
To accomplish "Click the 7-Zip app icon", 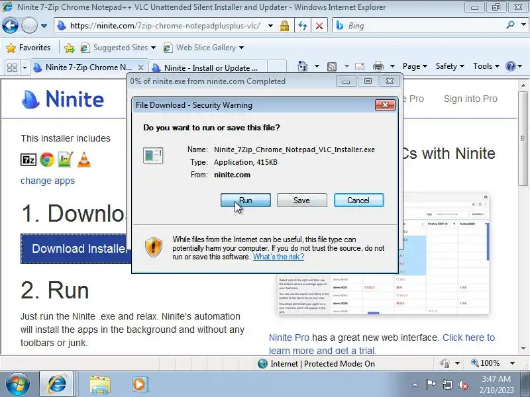I will [x=28, y=159].
